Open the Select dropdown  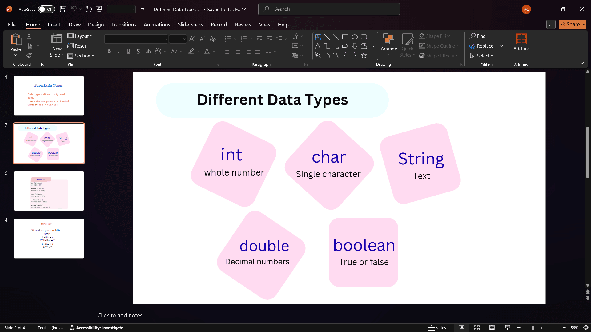[482, 56]
